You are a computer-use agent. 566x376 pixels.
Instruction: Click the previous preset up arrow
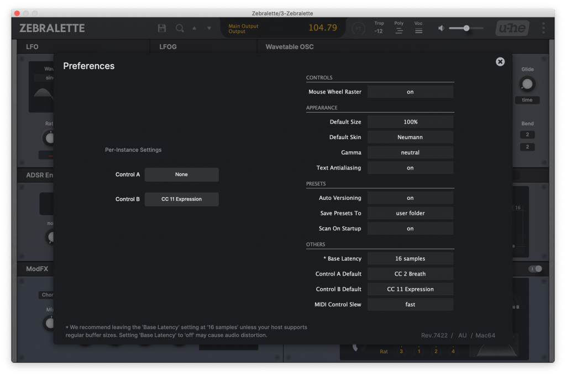coord(194,28)
